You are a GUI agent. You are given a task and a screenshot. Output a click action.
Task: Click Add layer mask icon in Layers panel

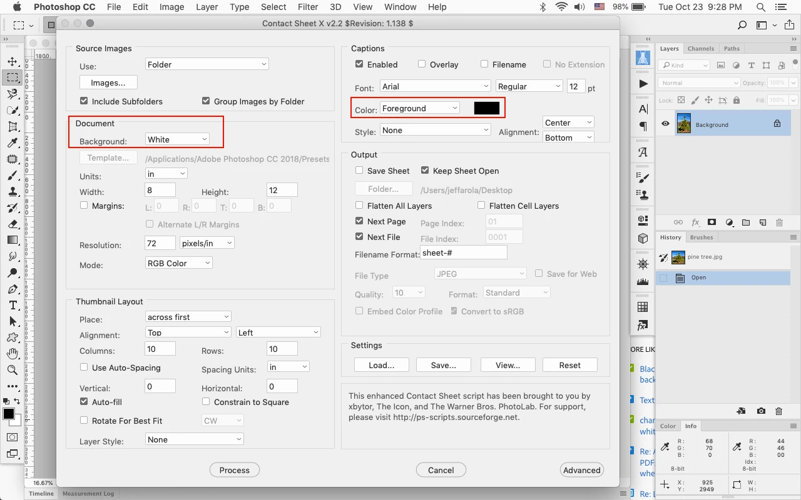(712, 222)
